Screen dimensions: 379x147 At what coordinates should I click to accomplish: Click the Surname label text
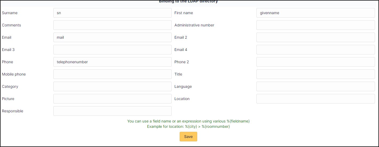click(x=10, y=13)
